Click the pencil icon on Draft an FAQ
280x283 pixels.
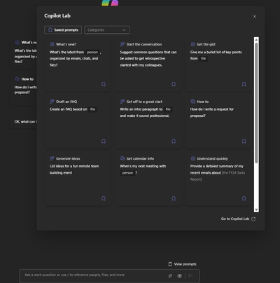(x=52, y=102)
